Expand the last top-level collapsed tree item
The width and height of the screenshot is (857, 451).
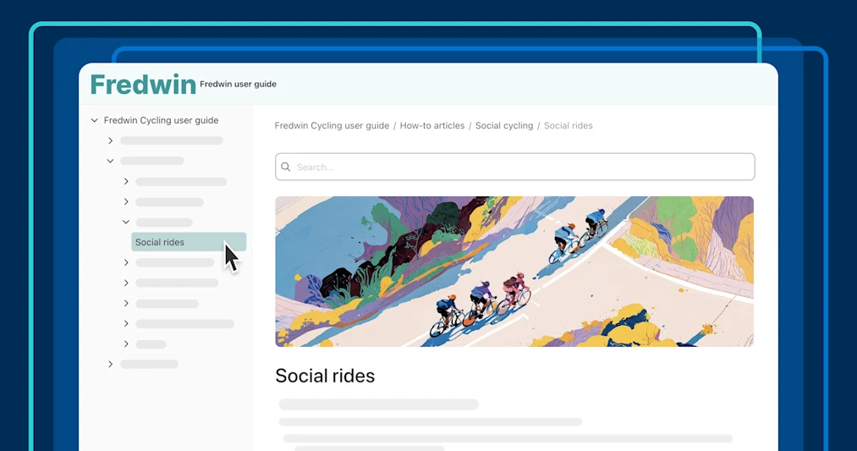click(x=111, y=364)
